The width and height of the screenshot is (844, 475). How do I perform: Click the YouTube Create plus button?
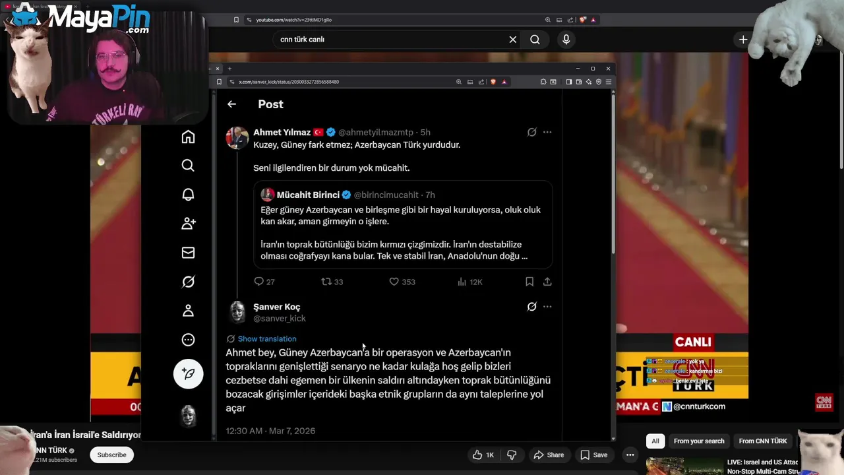click(x=743, y=40)
